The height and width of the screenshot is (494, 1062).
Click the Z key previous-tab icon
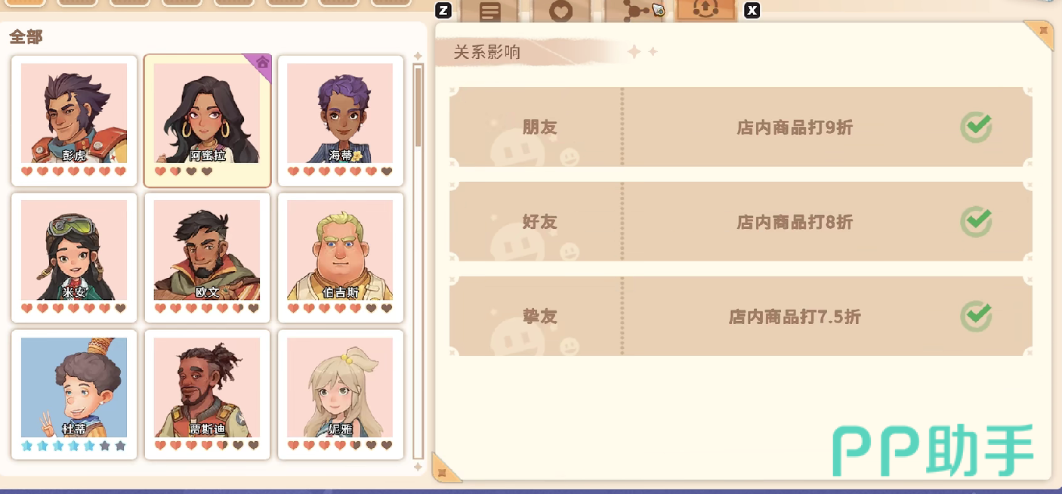click(444, 11)
